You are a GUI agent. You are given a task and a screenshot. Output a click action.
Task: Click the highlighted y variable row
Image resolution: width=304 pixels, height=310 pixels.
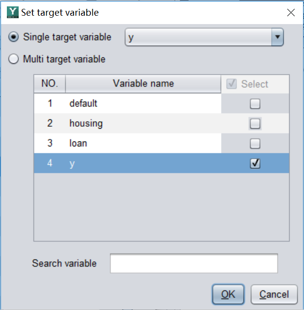click(142, 164)
